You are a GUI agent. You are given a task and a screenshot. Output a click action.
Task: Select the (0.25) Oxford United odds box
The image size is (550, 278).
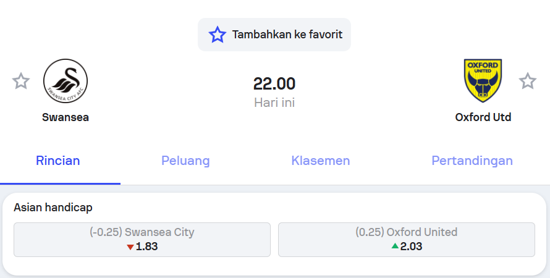point(407,239)
